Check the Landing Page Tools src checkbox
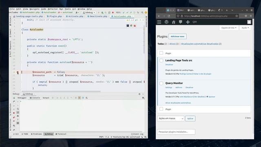This screenshot has height=147, width=261. click(161, 60)
